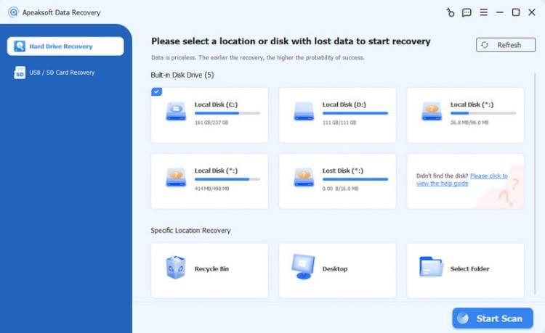Image resolution: width=545 pixels, height=333 pixels.
Task: Maximize the application window
Action: tap(515, 12)
